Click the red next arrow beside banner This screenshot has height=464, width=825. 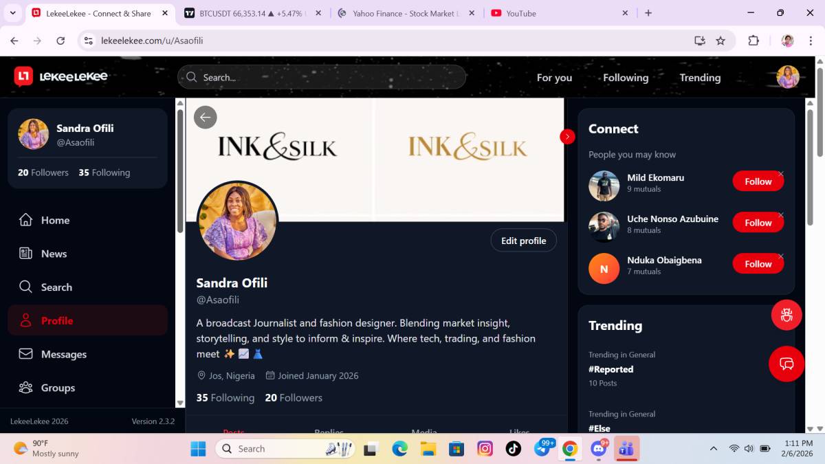click(x=567, y=137)
